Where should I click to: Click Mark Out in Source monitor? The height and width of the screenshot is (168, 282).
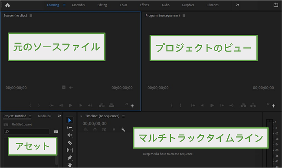39,105
